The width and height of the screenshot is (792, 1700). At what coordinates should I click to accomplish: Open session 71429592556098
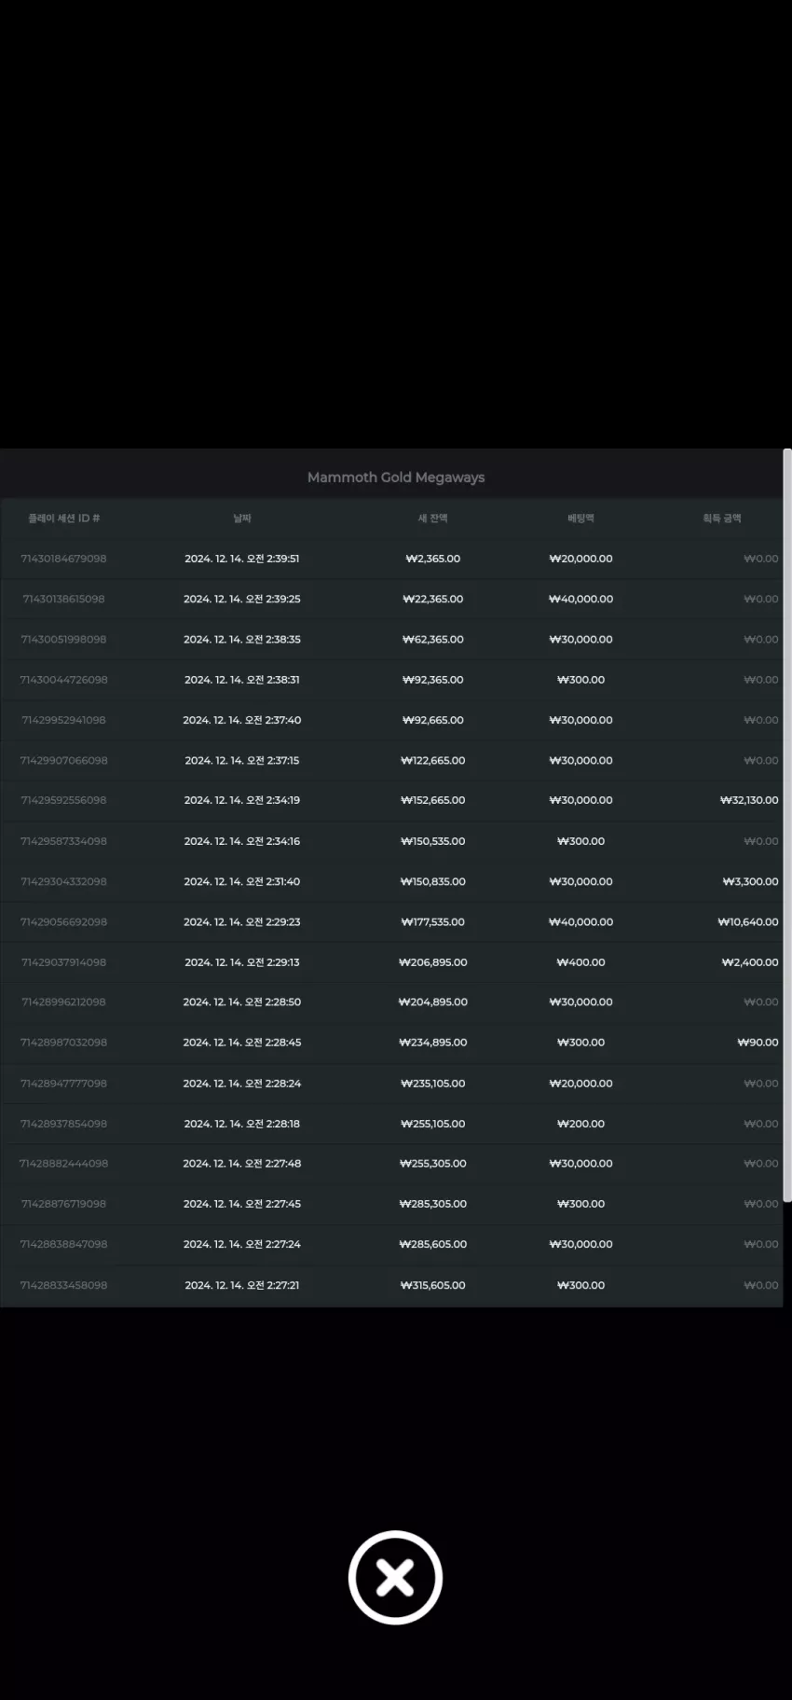coord(63,800)
